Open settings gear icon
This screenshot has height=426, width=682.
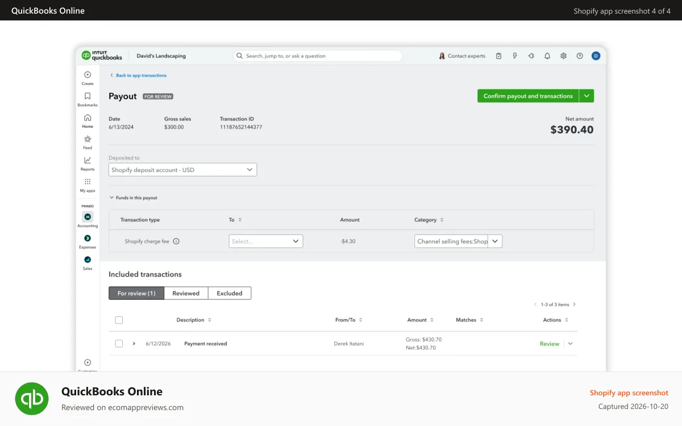coord(563,56)
